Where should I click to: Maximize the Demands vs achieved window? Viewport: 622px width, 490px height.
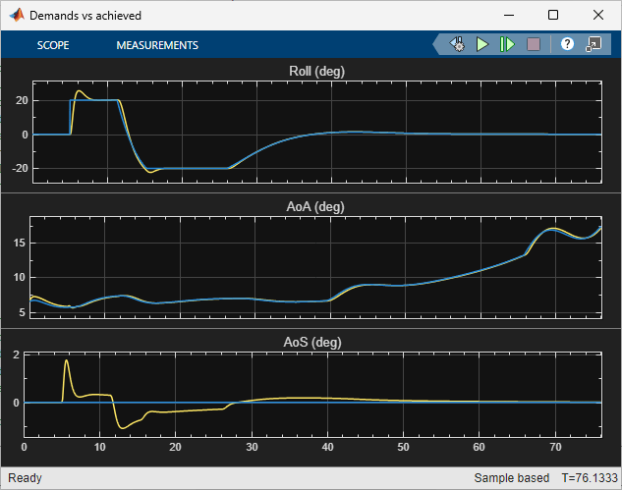point(553,16)
